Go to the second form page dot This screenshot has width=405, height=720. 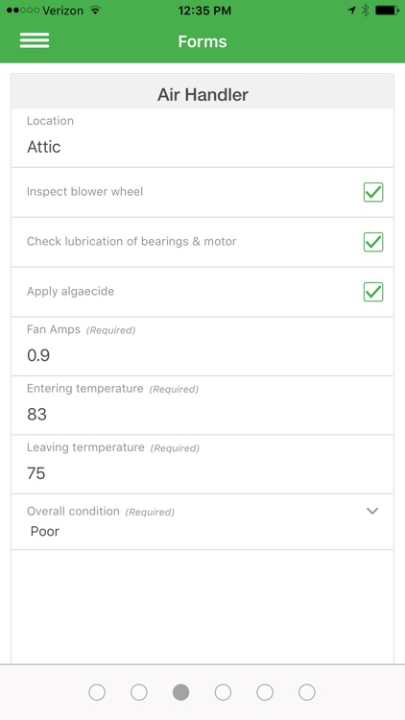tap(139, 692)
